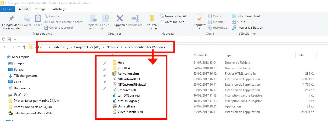Viewport: 328px width, 121px height.
Task: Click Program Files (x86) breadcrumb
Action: pyautogui.click(x=87, y=47)
